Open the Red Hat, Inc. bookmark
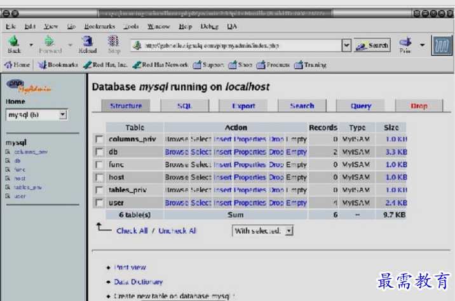455x301 pixels. pos(105,65)
